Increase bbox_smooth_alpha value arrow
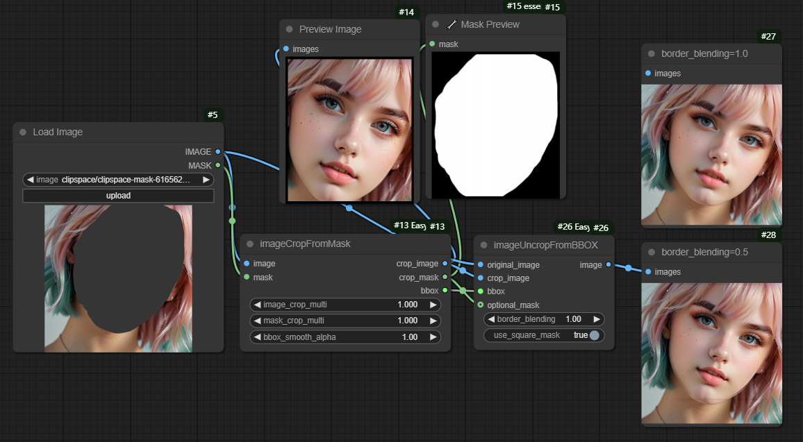This screenshot has width=803, height=442. click(433, 337)
